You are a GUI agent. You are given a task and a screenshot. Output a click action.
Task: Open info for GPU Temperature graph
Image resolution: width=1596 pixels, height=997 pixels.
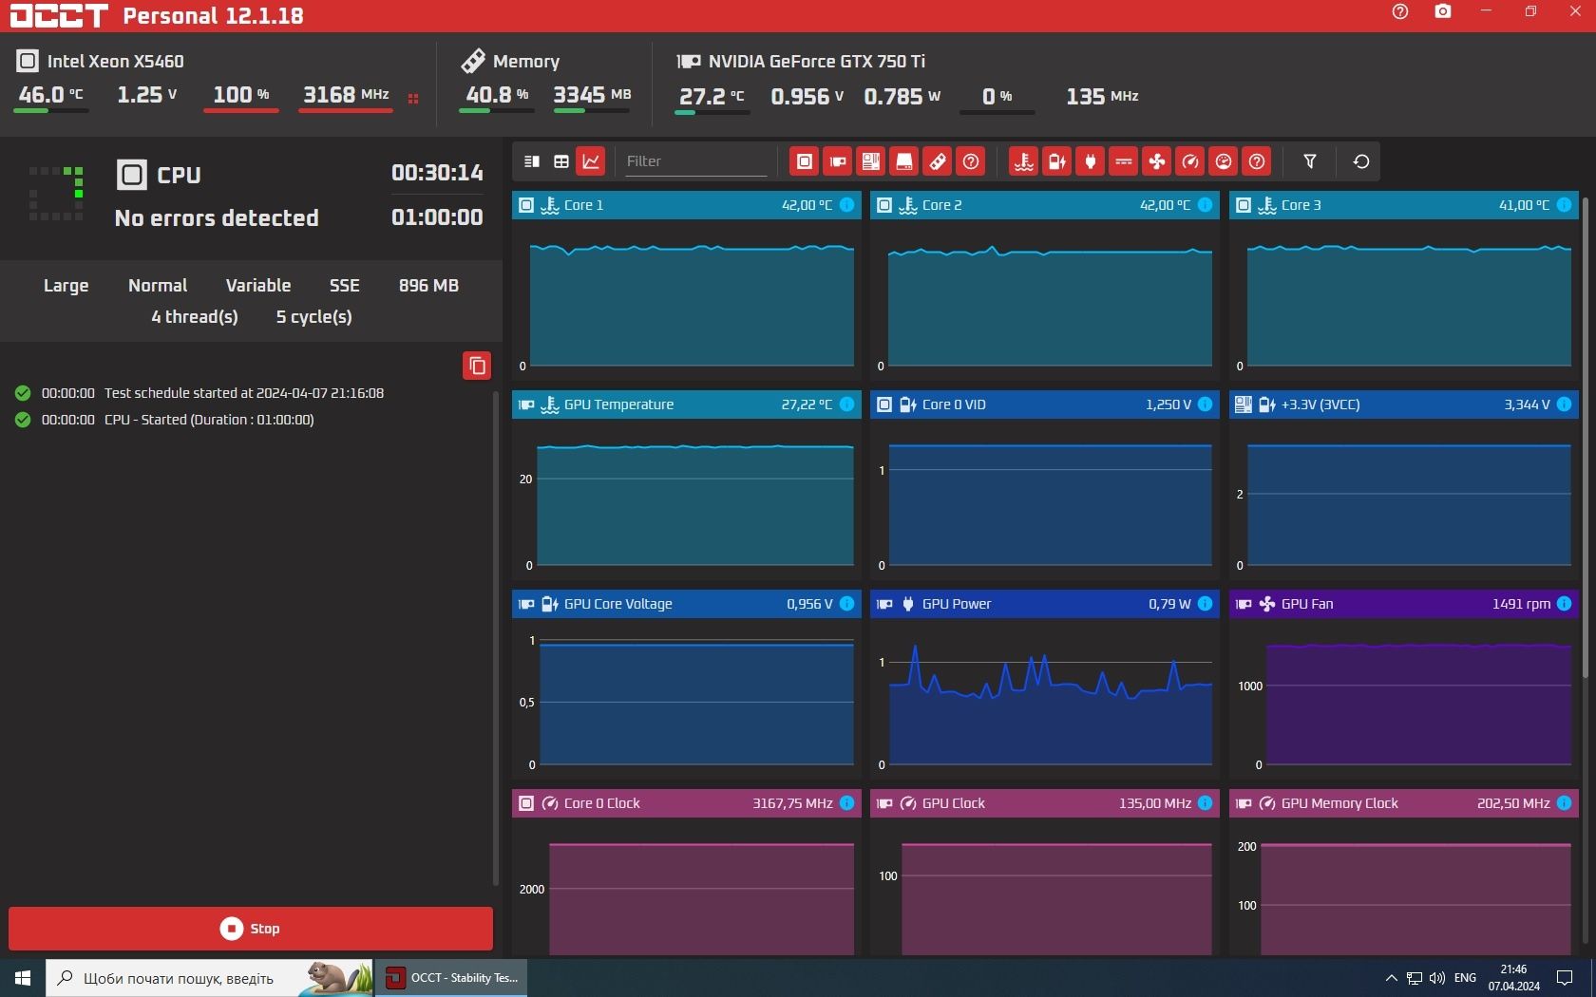coord(846,404)
